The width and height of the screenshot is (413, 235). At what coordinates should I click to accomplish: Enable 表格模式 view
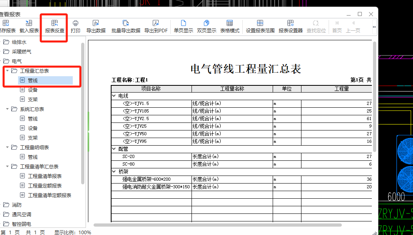tap(229, 26)
